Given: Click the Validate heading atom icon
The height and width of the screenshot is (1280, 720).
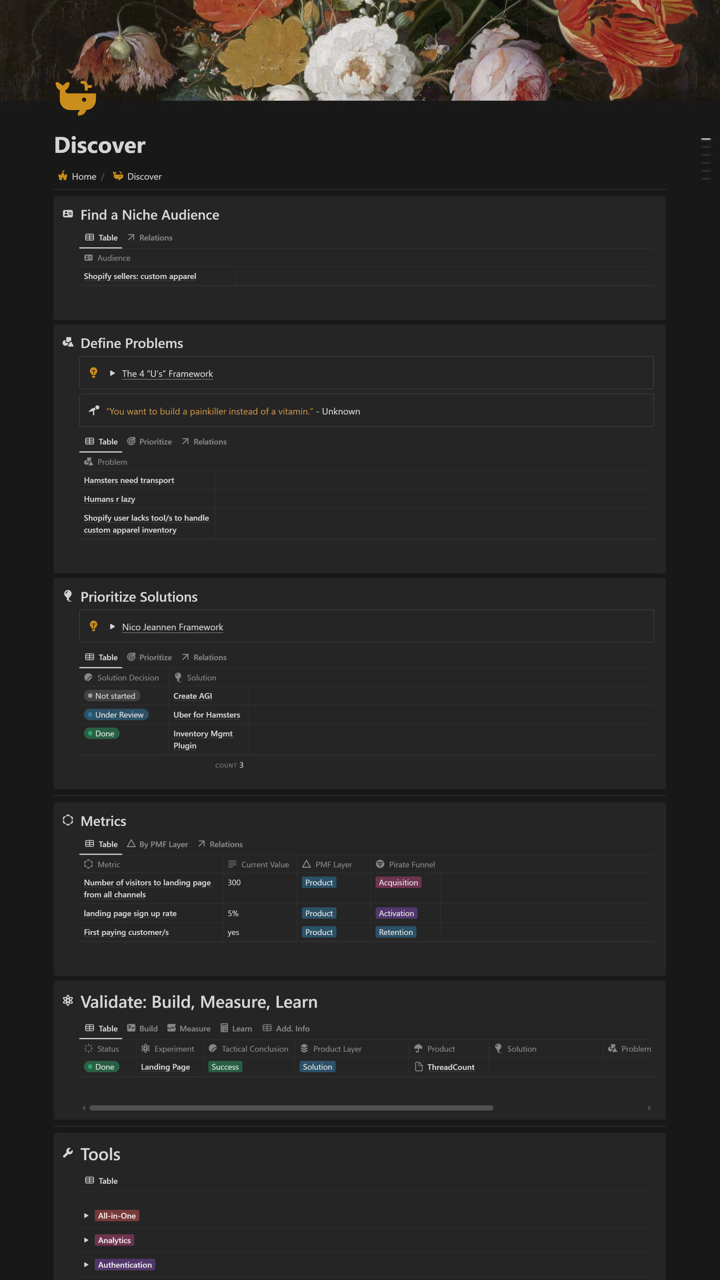Looking at the screenshot, I should pos(68,1001).
